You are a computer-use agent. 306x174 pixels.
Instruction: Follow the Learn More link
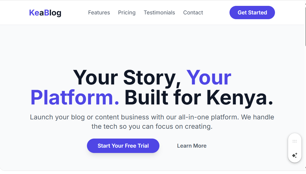point(192,146)
